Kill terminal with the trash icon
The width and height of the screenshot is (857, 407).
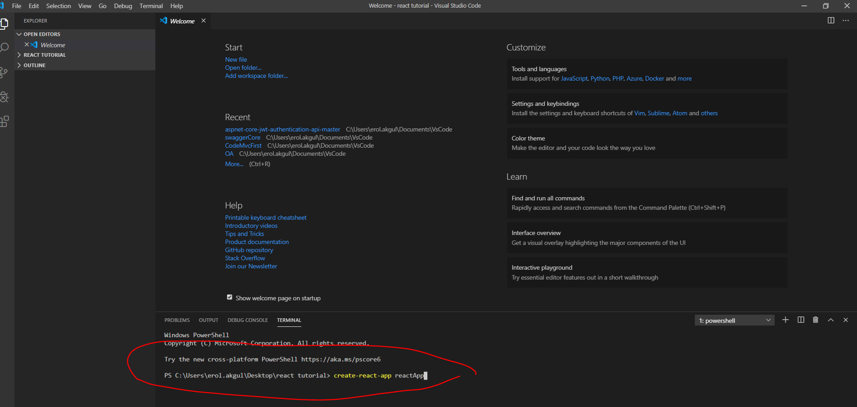tap(816, 320)
